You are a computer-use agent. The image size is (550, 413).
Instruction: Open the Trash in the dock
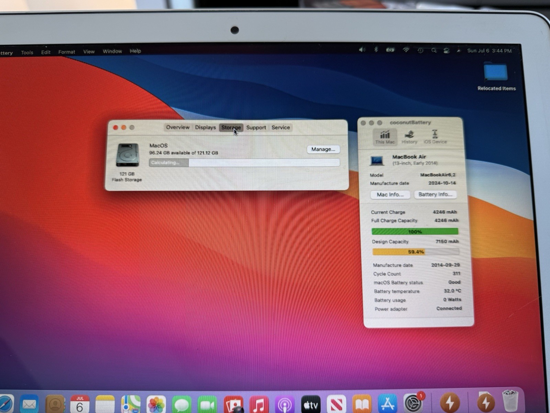[510, 401]
